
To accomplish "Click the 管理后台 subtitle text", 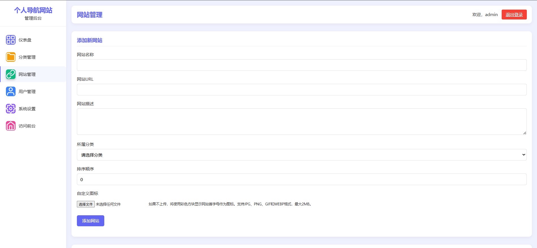I will (x=33, y=18).
